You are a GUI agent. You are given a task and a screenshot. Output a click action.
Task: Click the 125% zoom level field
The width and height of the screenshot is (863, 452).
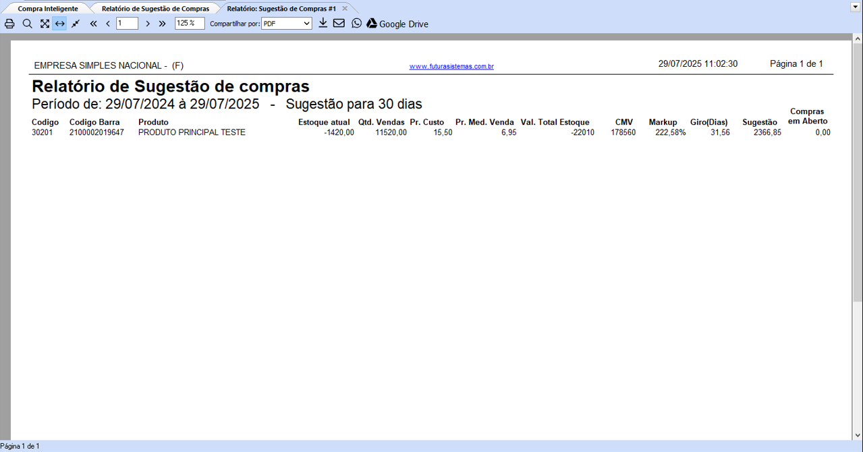(x=189, y=24)
